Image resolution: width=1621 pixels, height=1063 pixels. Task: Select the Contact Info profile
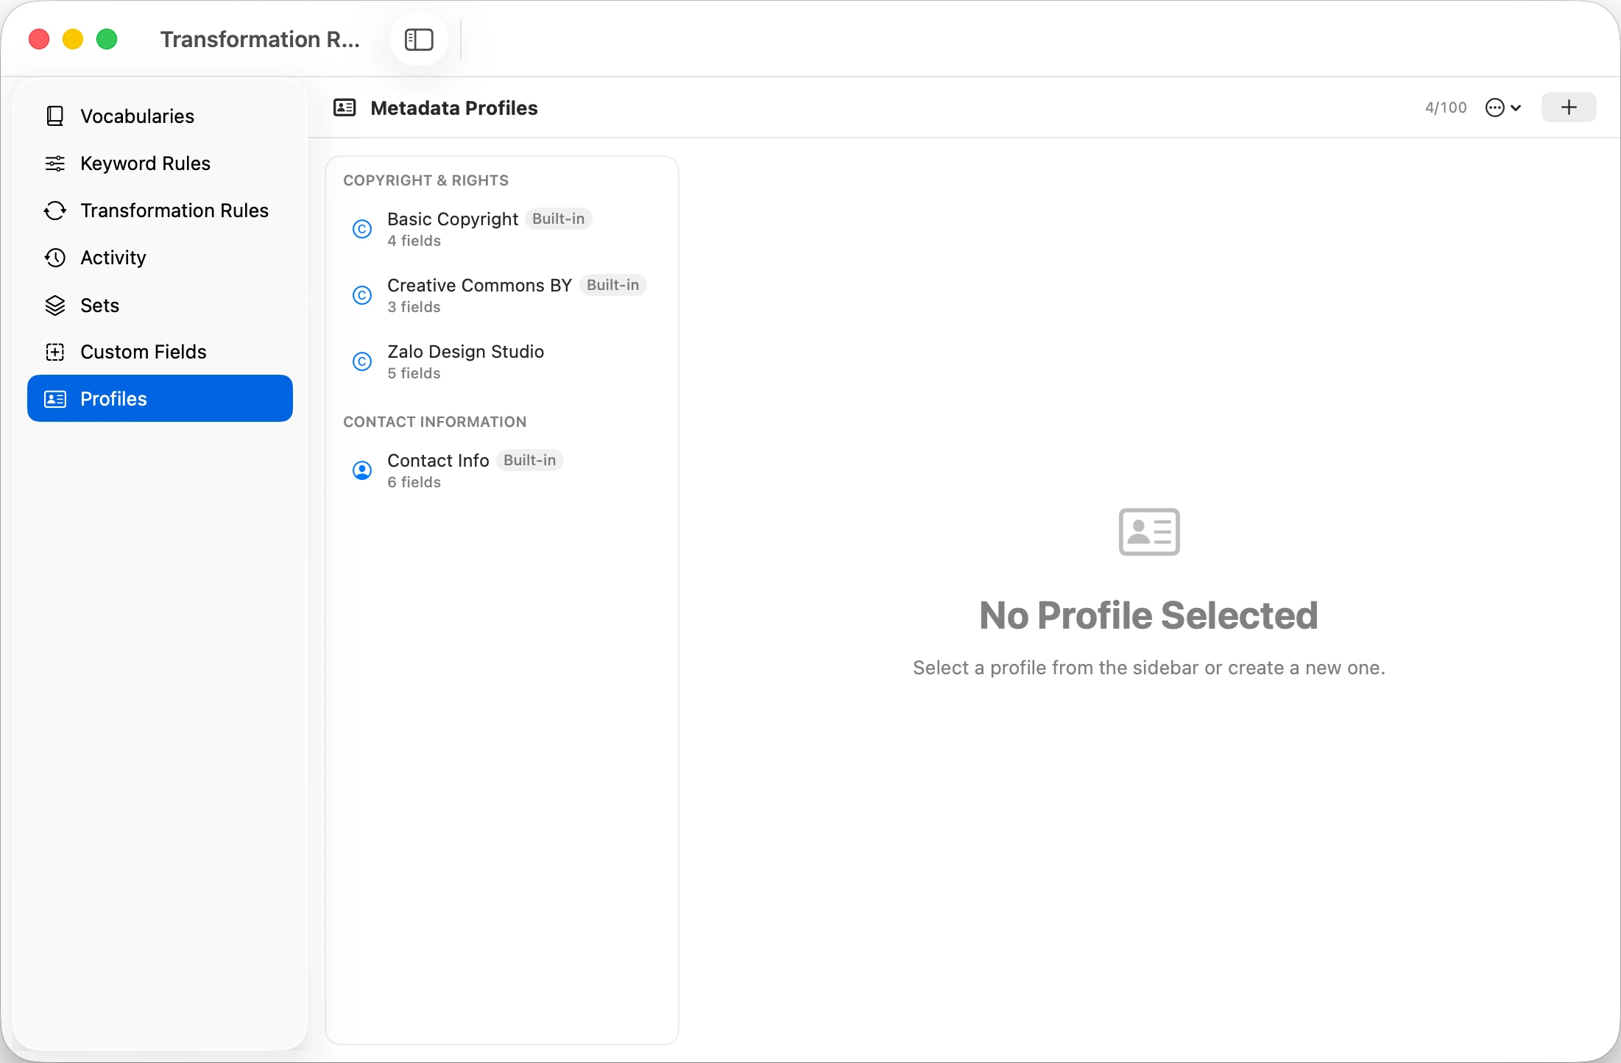point(501,470)
